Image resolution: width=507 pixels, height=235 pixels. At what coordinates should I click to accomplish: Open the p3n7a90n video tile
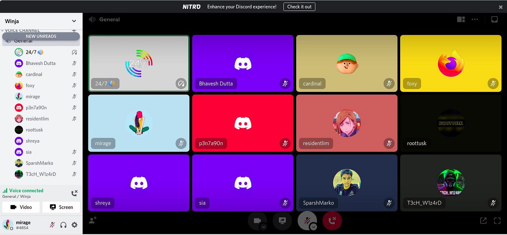click(243, 123)
